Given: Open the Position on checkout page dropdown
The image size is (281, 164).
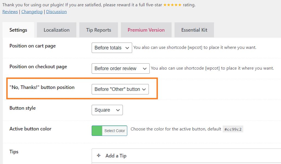Looking at the screenshot, I should pos(121,68).
